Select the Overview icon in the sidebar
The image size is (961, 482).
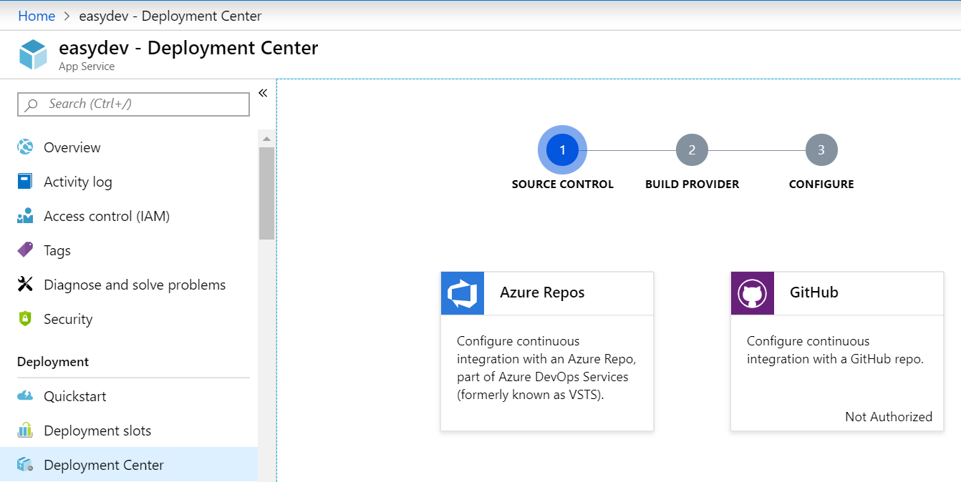(x=25, y=147)
